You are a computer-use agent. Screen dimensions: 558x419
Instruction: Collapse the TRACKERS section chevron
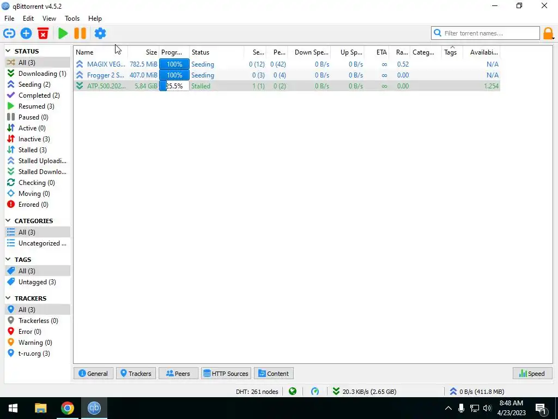pos(8,298)
